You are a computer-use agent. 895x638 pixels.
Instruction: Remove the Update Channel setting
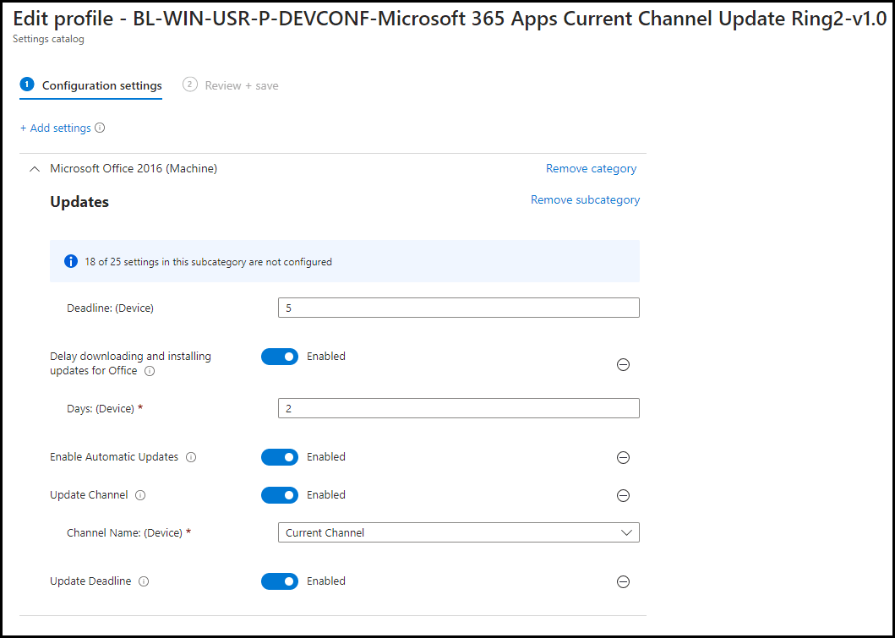(x=623, y=495)
